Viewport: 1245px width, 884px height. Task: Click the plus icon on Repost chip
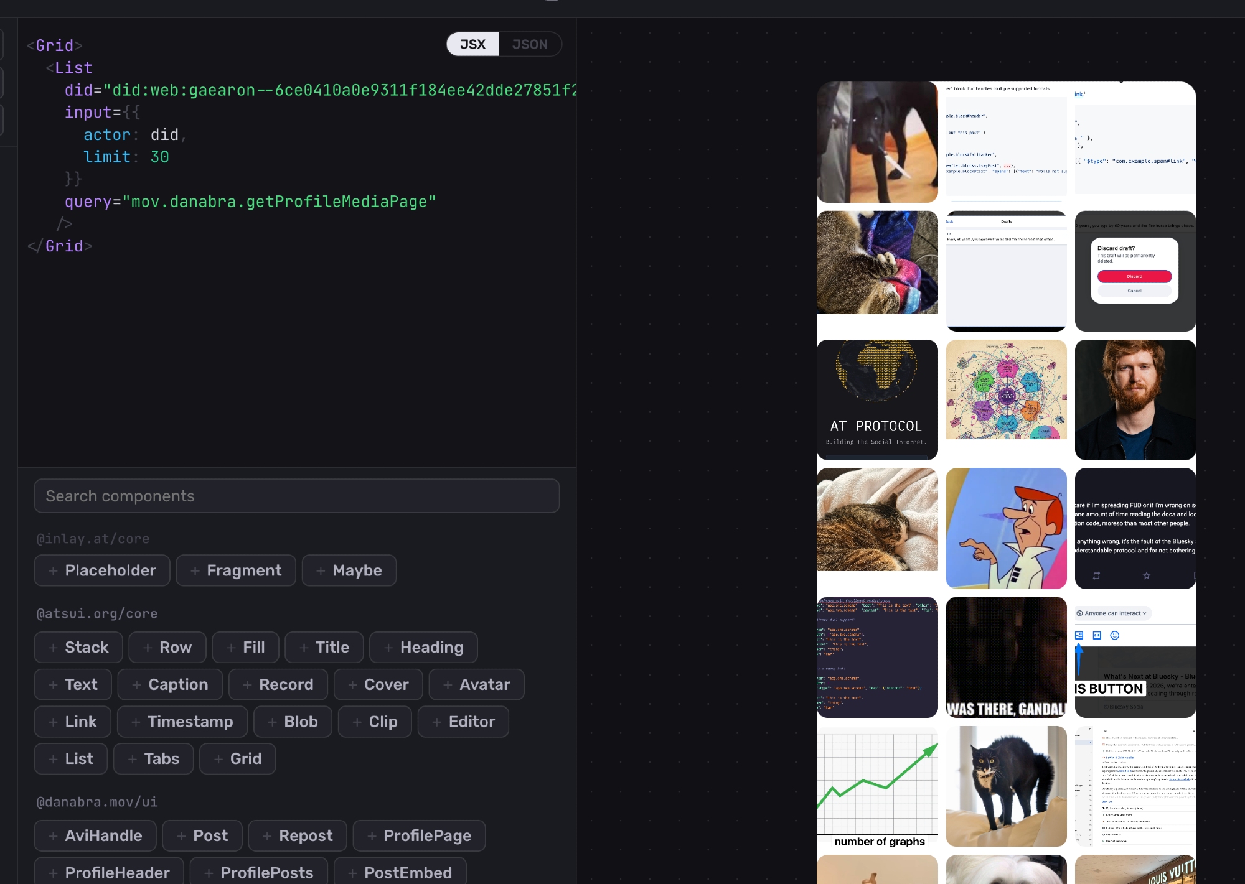(267, 836)
